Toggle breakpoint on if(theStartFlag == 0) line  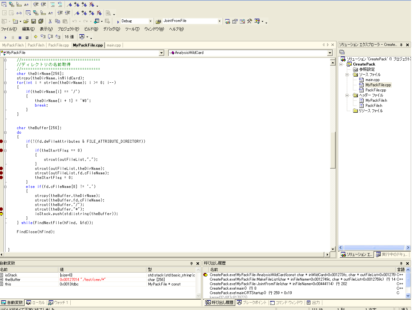[1, 150]
